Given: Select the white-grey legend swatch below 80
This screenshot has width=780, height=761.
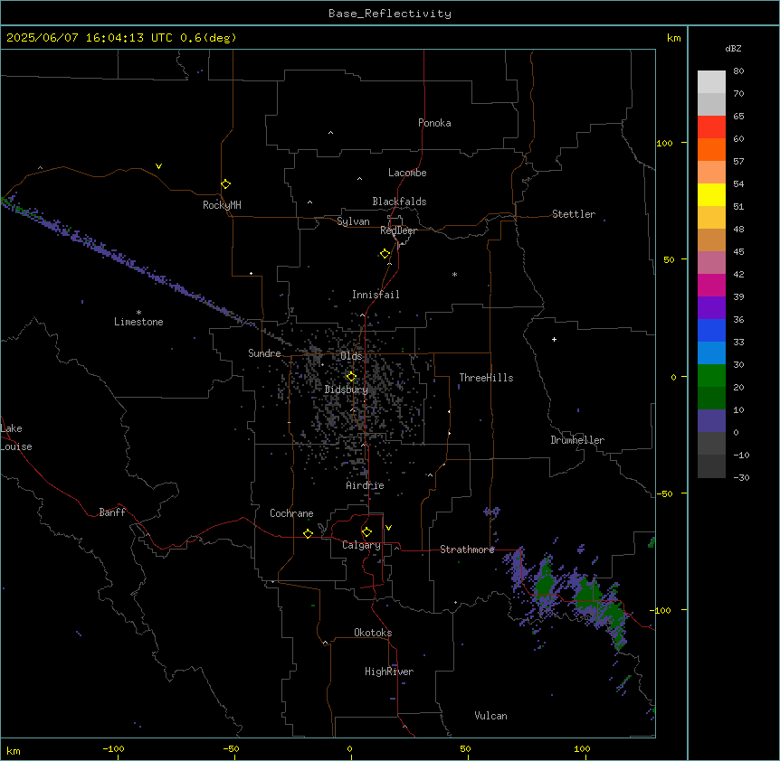Looking at the screenshot, I should coord(711,82).
